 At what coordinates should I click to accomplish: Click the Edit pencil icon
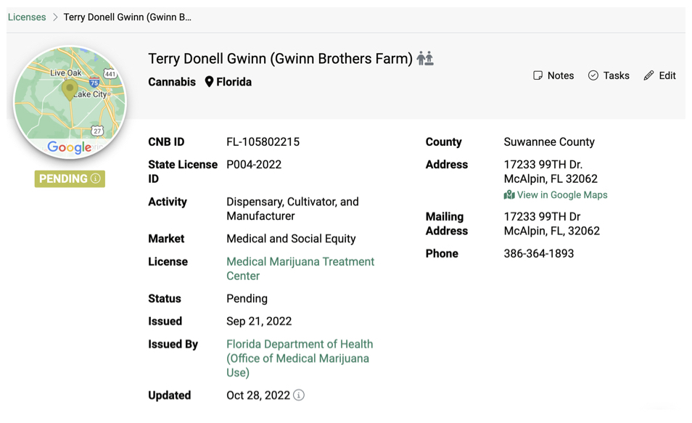click(648, 75)
